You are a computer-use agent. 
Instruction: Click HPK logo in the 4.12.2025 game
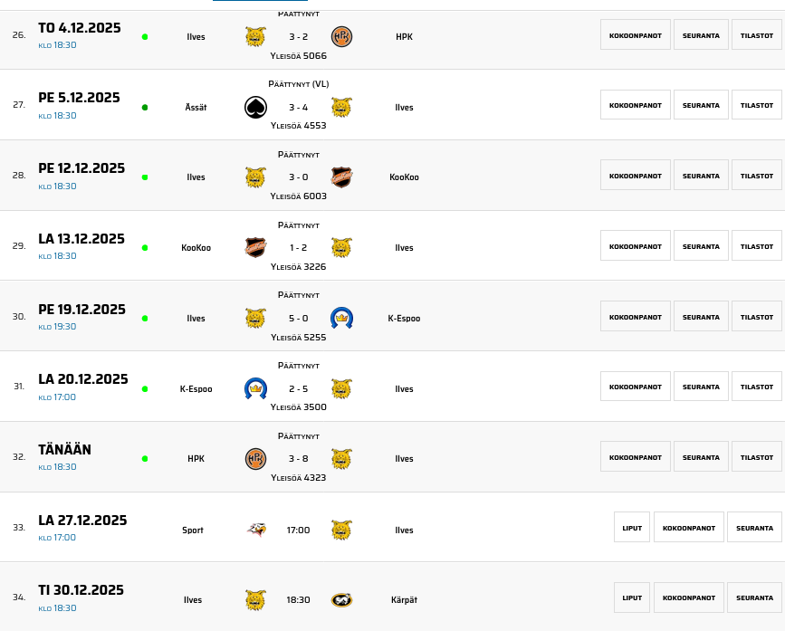(x=341, y=37)
